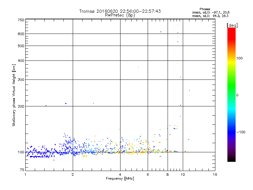Click the 'RwPretec (8p)' subtitle
Viewport: 253px width, 190px height.
click(x=120, y=15)
